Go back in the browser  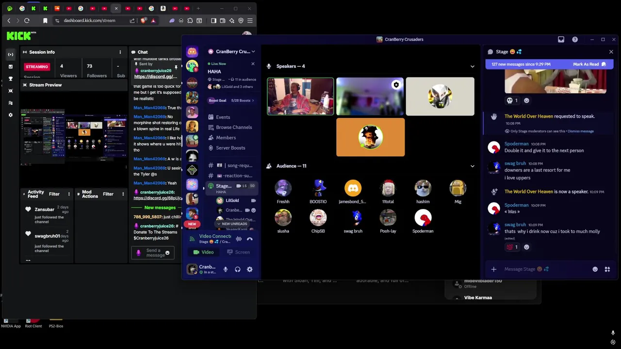[9, 21]
